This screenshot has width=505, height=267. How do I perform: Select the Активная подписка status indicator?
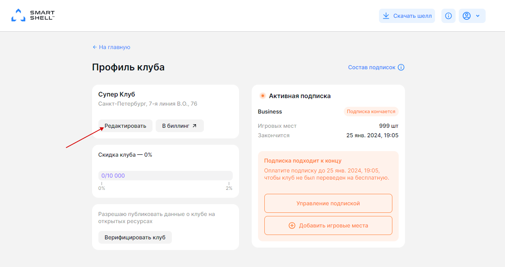262,95
